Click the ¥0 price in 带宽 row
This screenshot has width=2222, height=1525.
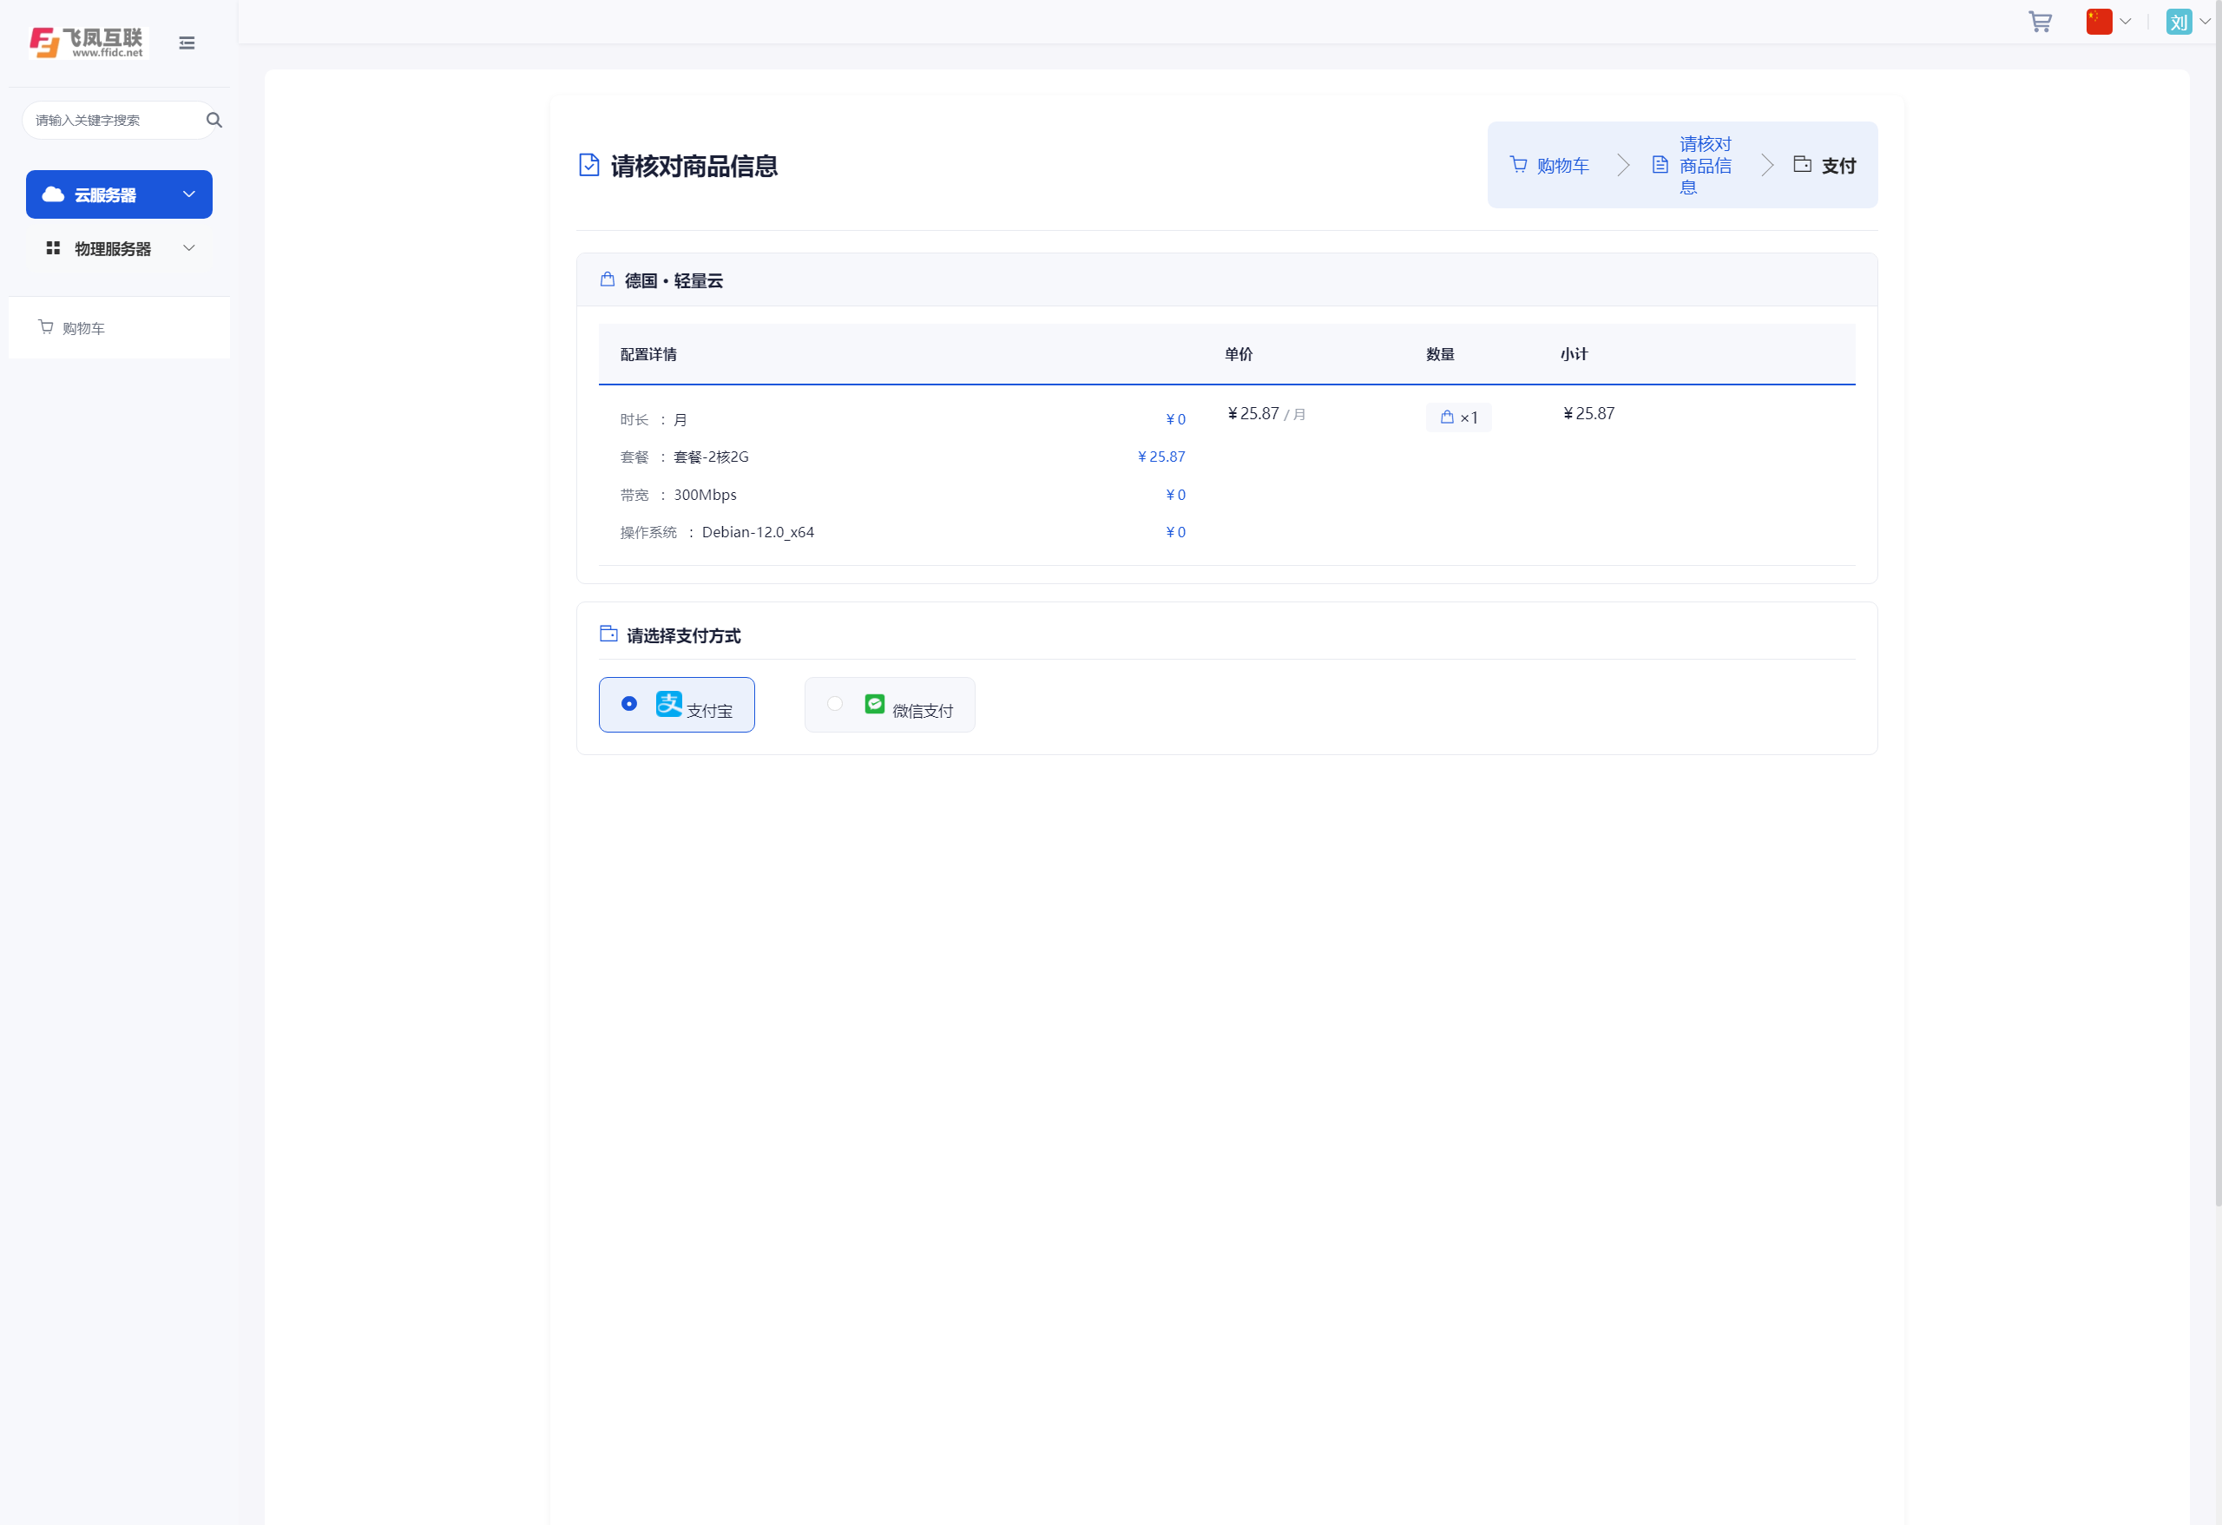[x=1176, y=496]
